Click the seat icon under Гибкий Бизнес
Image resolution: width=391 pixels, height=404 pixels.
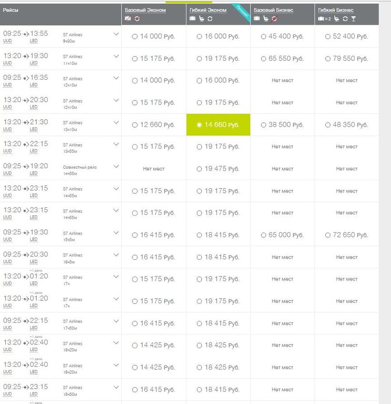(337, 19)
